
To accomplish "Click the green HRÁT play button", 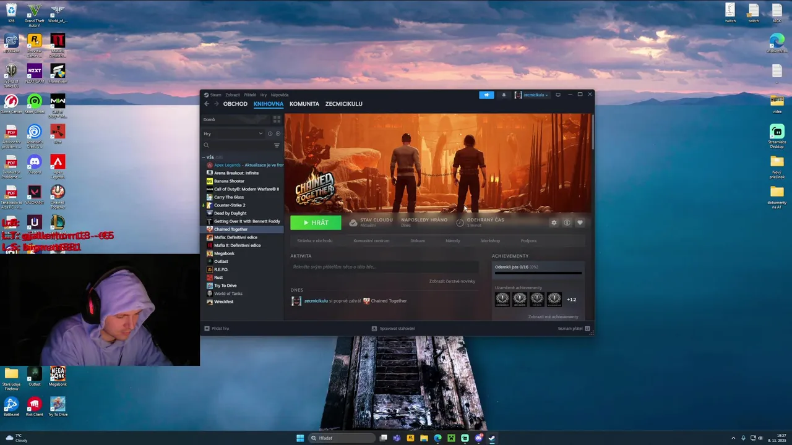I will point(316,222).
